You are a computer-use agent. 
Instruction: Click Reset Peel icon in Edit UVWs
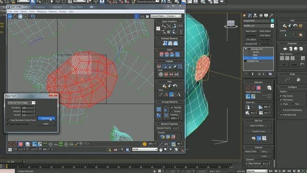[175, 86]
